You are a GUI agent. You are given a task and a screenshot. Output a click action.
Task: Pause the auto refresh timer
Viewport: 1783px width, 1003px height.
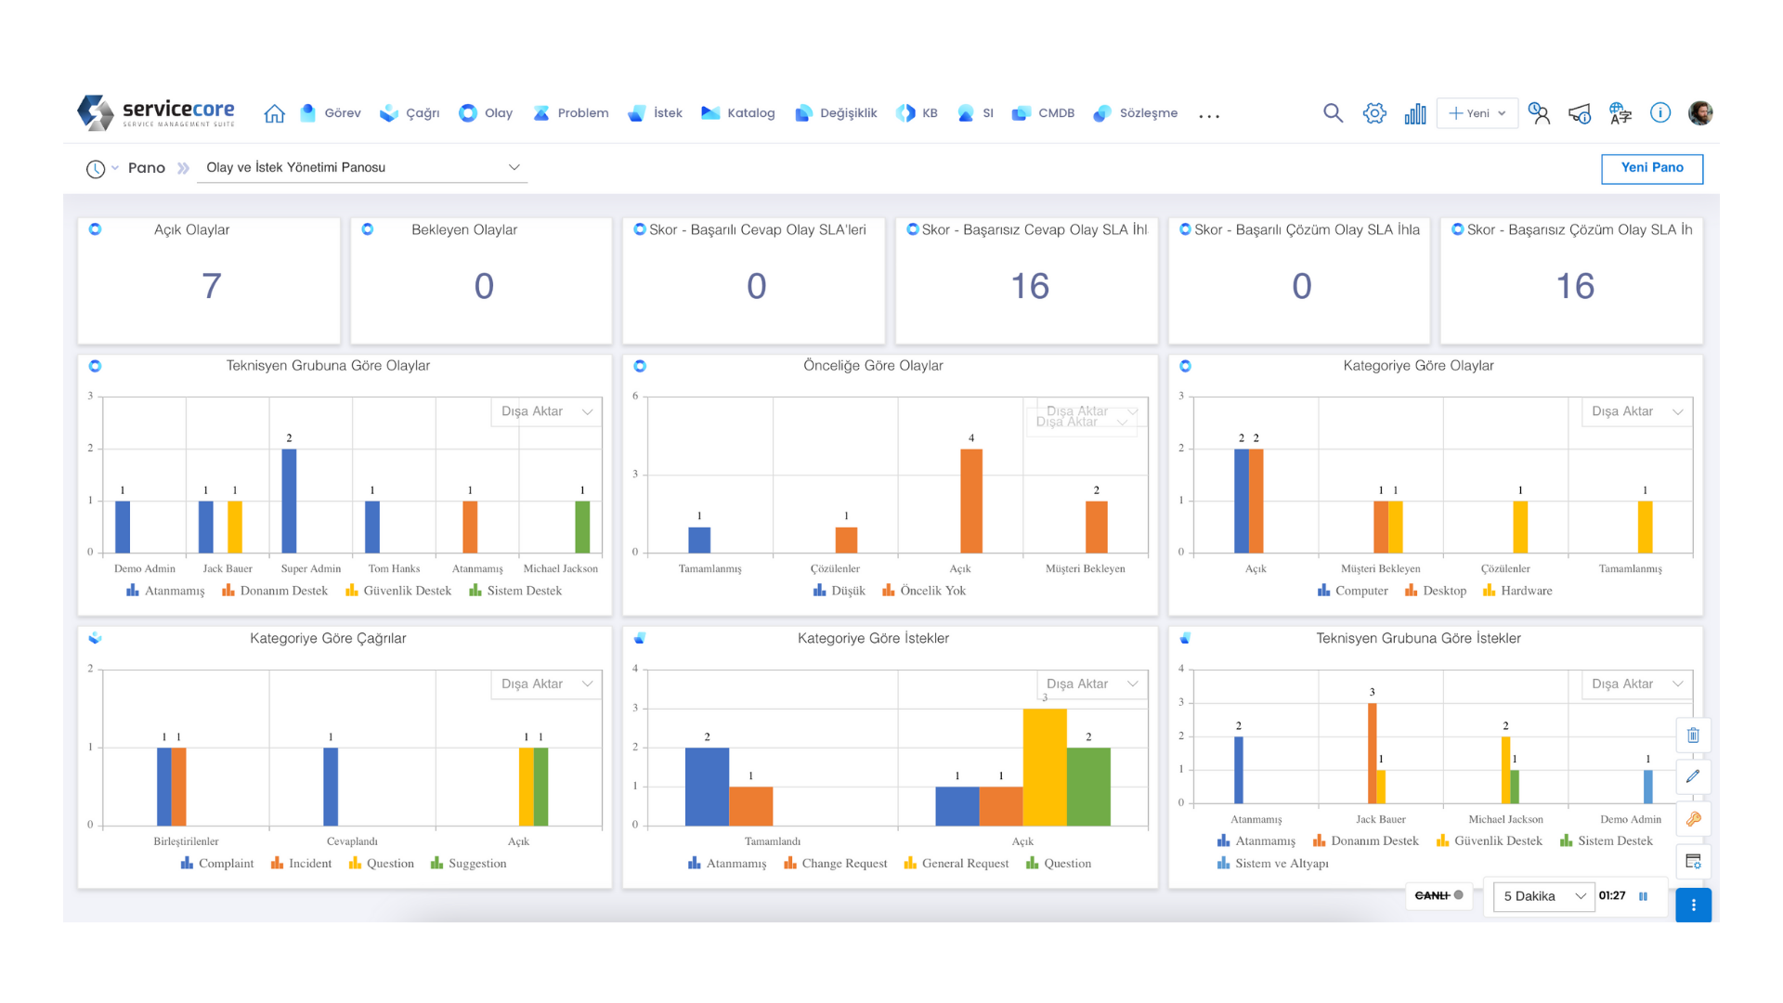click(x=1643, y=896)
